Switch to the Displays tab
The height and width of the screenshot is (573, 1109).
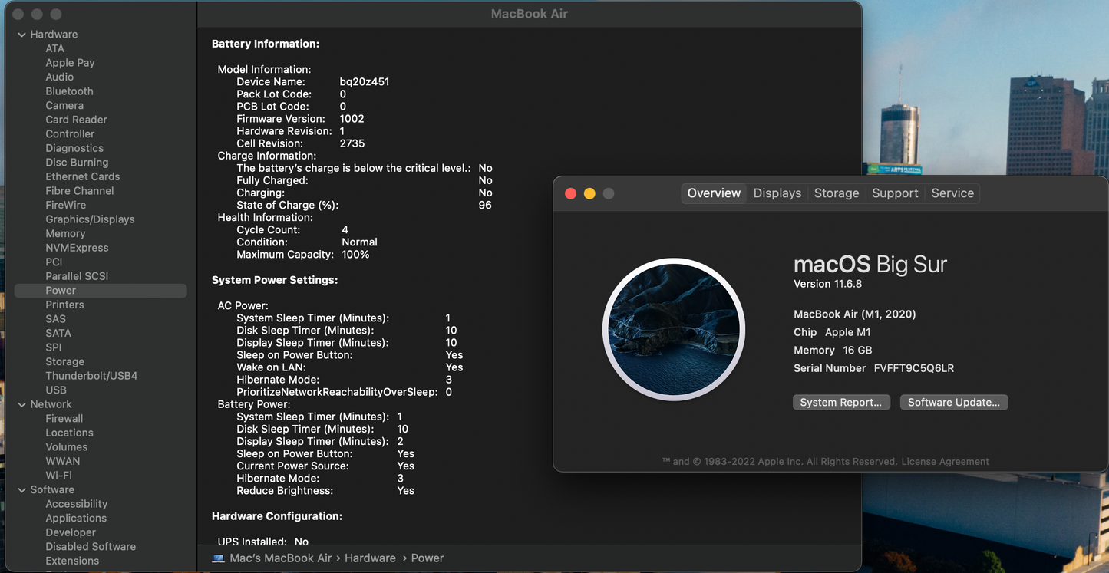pos(777,193)
